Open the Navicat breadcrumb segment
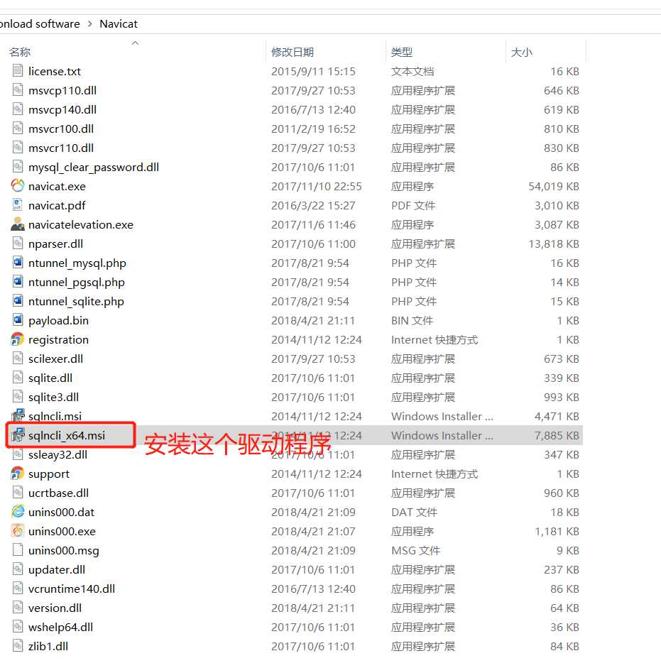This screenshot has width=661, height=668. pyautogui.click(x=119, y=24)
